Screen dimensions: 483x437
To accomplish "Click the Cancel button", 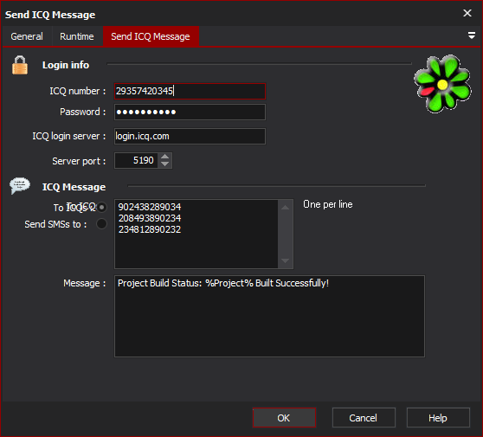I will pyautogui.click(x=364, y=418).
